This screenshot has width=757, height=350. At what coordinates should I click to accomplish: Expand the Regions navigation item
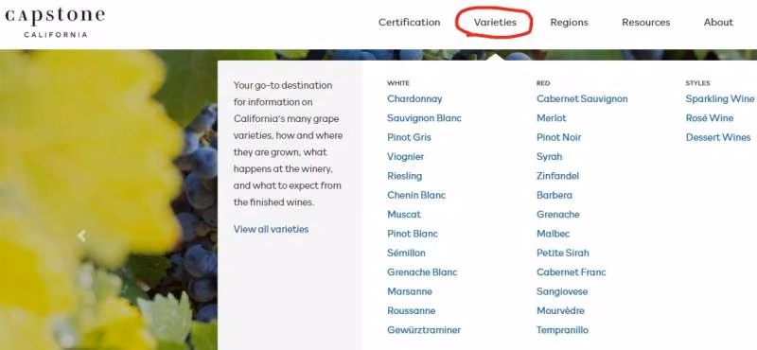[570, 22]
